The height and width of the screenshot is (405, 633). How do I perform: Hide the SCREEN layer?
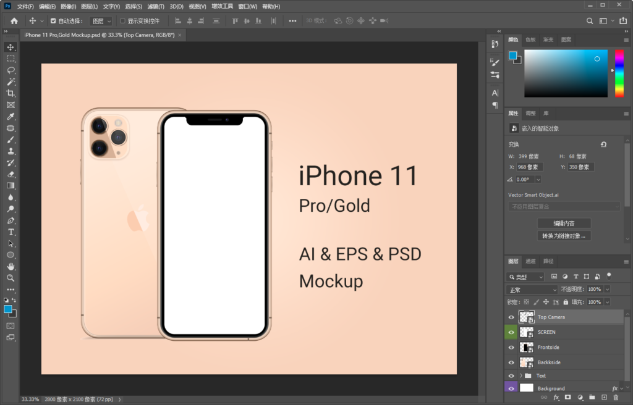tap(511, 332)
